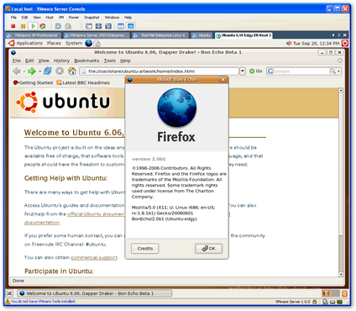Click the page vertical scrollbar down arrow
Screen dimensions: 356x311
341,274
